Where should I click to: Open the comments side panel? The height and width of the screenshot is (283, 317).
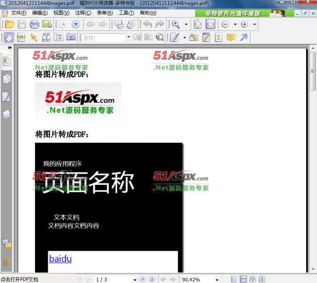tap(6, 244)
